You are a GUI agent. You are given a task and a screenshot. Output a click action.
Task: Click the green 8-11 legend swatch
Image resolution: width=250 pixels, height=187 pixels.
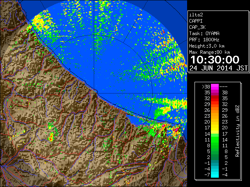(x=215, y=145)
